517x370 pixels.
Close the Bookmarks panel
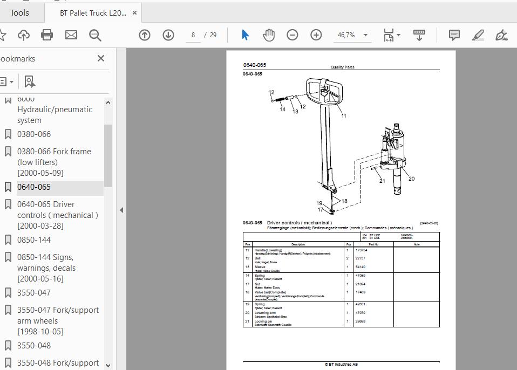tap(101, 58)
